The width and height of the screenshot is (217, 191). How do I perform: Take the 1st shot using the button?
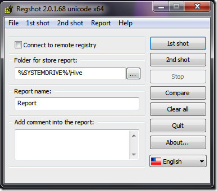pos(178,44)
